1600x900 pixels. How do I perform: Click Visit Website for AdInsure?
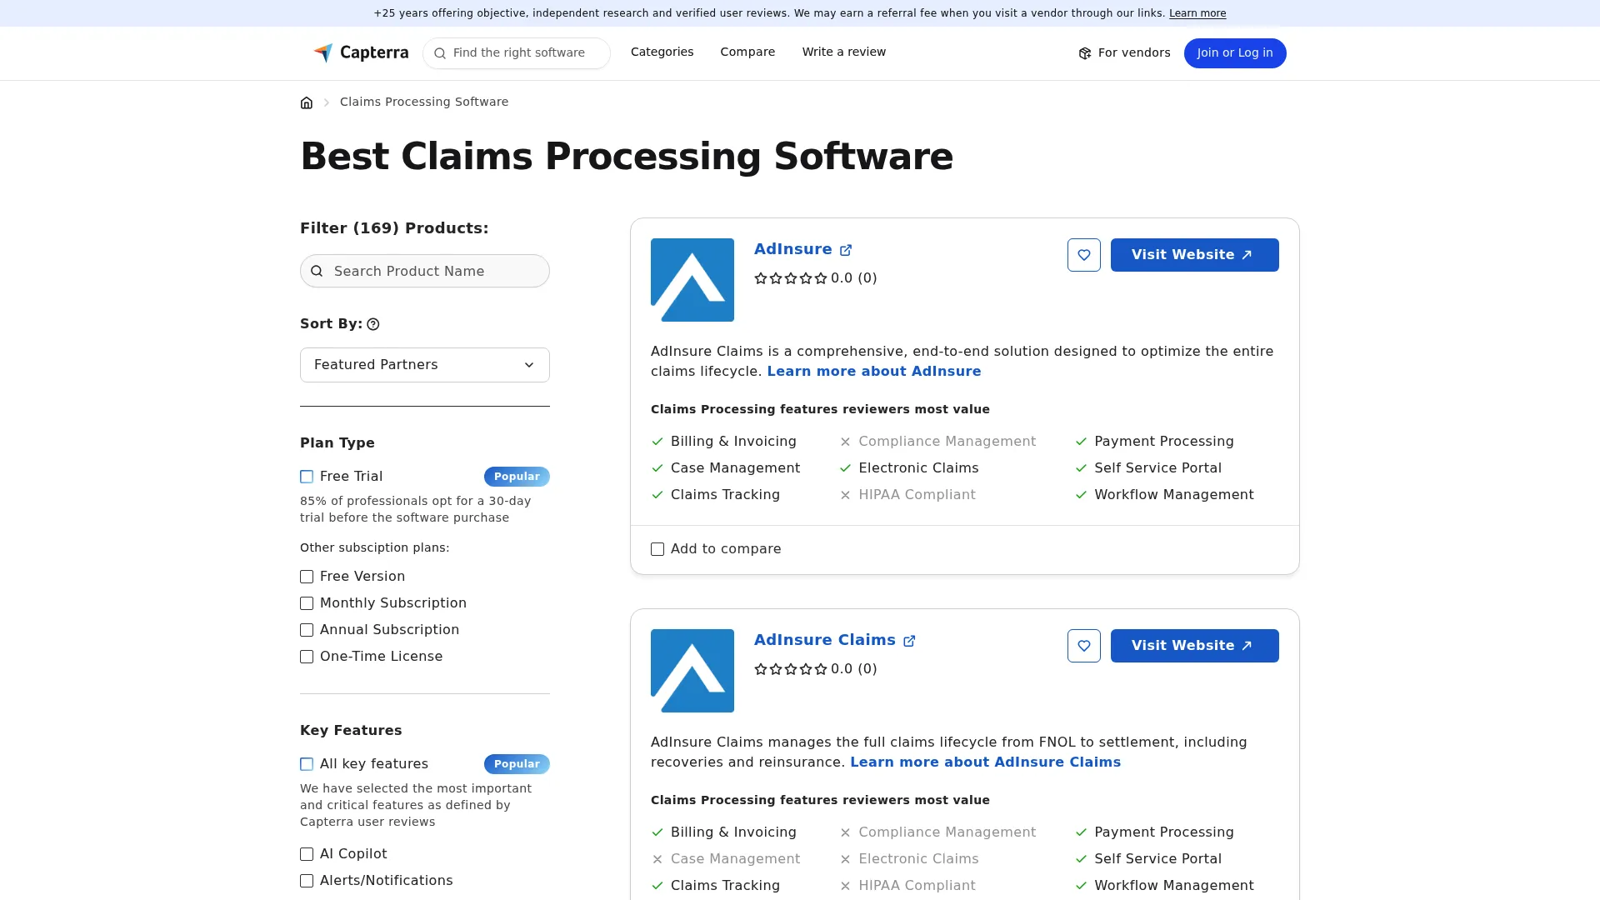tap(1194, 255)
